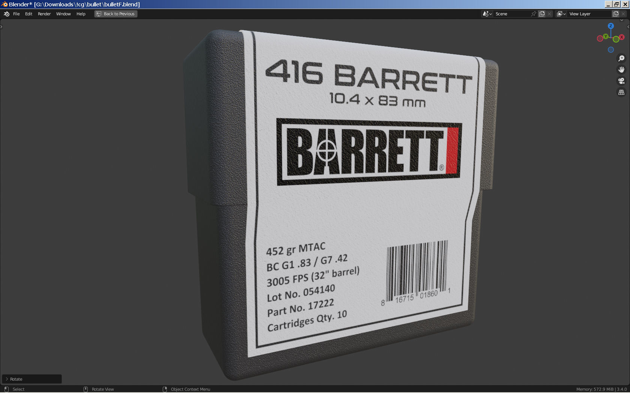Click the red X axis gizmo ball
The width and height of the screenshot is (630, 393).
(622, 37)
